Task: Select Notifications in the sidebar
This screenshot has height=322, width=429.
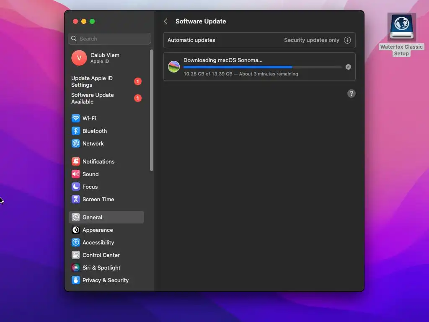Action: pyautogui.click(x=106, y=161)
